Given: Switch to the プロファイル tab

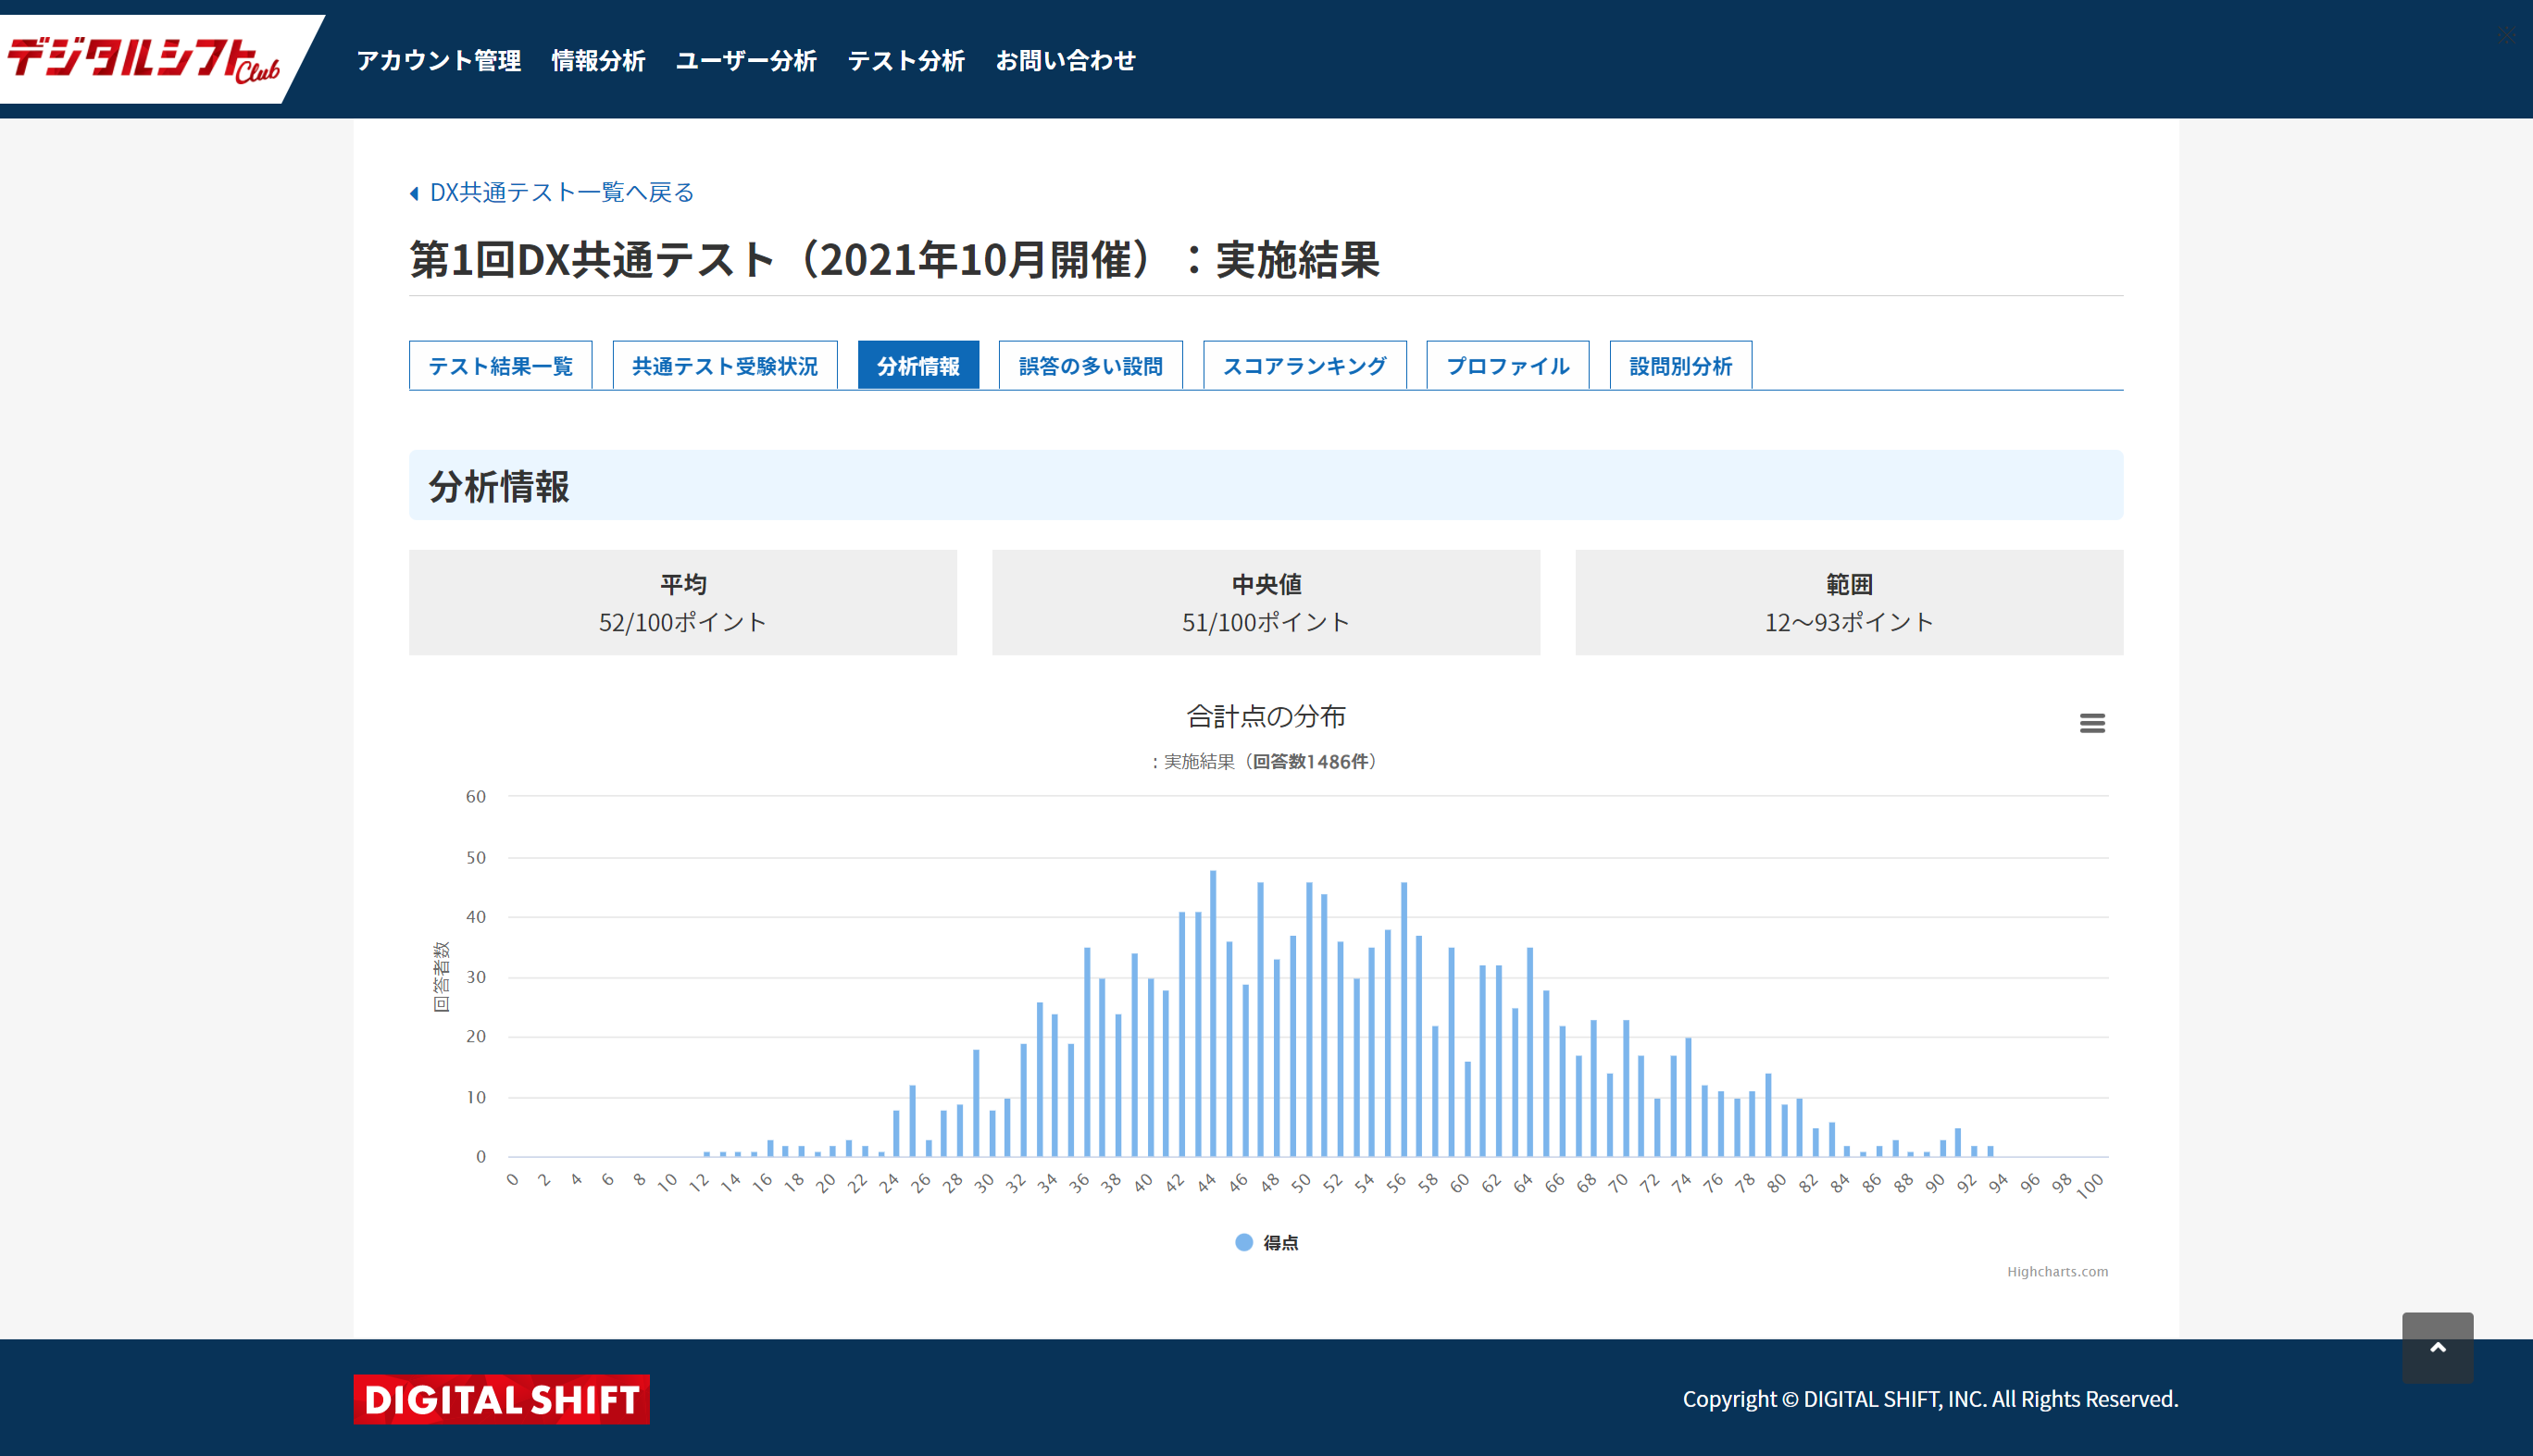Looking at the screenshot, I should pos(1507,366).
